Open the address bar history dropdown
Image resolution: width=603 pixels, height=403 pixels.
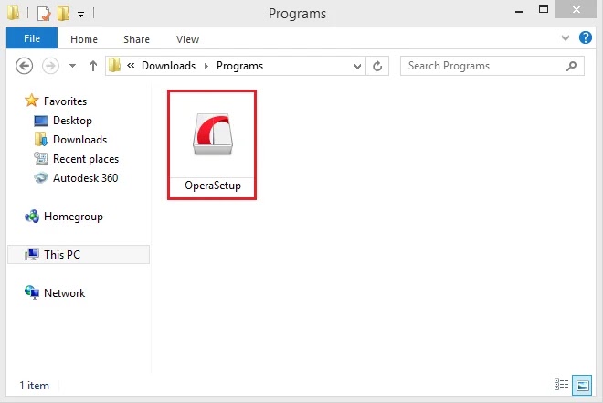click(357, 66)
